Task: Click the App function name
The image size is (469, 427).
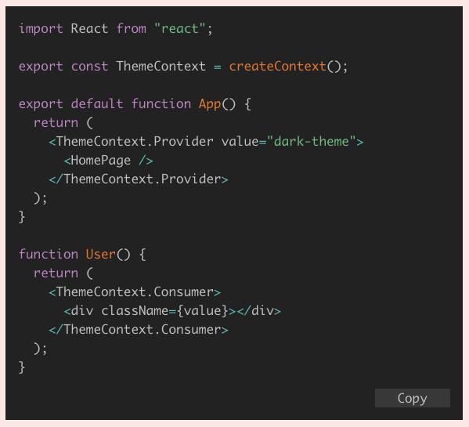Action: click(x=210, y=104)
